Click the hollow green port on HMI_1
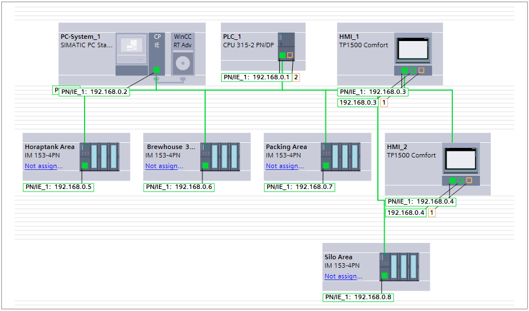This screenshot has width=529, height=311. [x=413, y=70]
